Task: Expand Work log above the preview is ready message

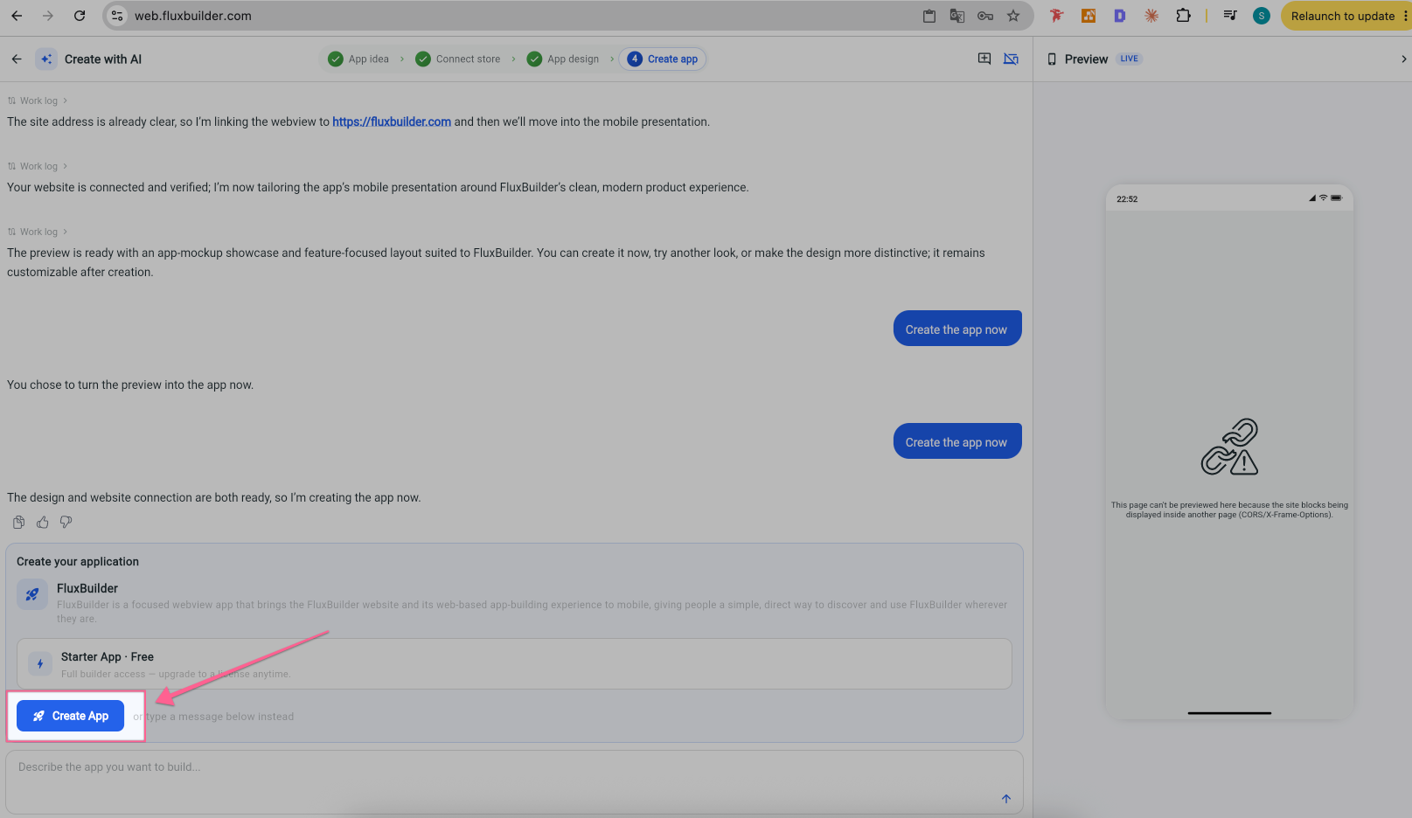Action: (x=38, y=232)
